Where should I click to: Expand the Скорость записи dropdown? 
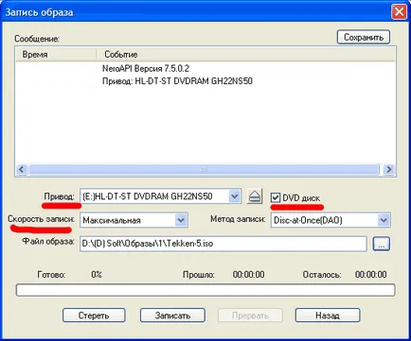181,220
